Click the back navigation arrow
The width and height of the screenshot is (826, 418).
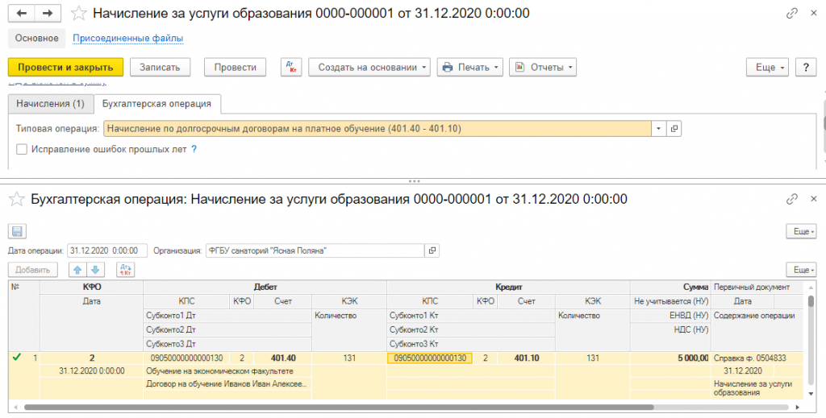pyautogui.click(x=22, y=14)
